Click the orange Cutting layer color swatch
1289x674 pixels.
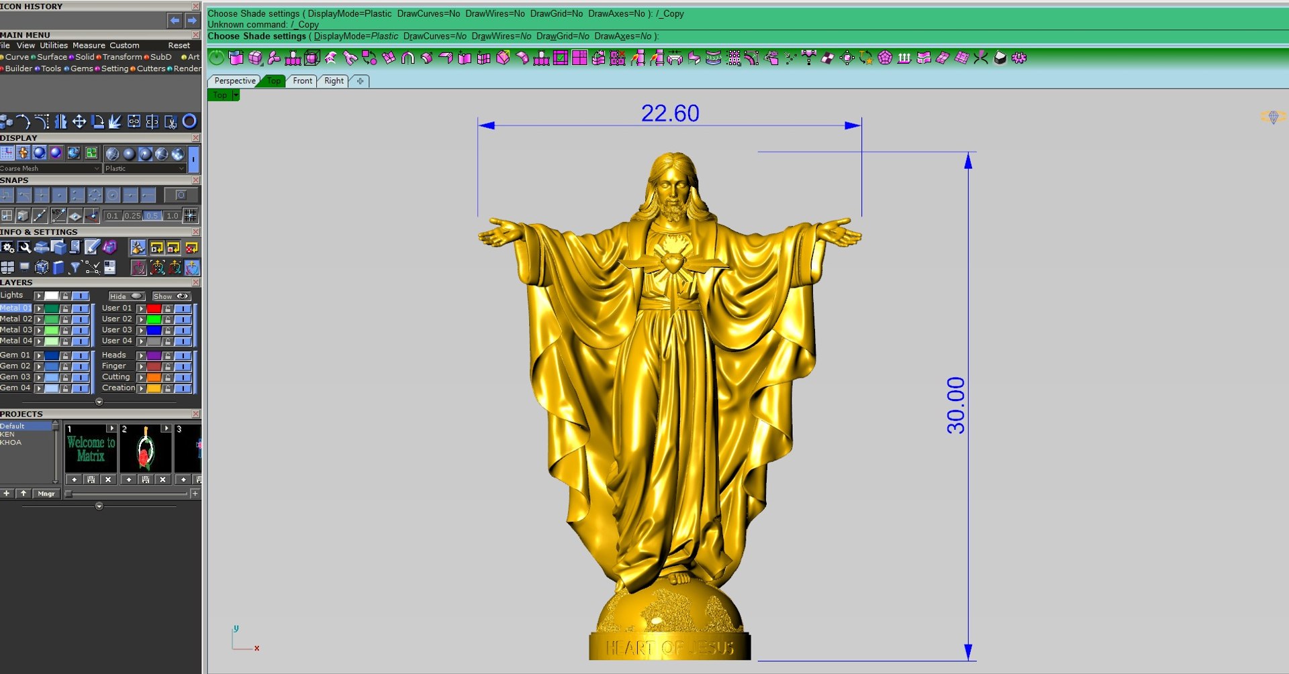[x=154, y=378]
